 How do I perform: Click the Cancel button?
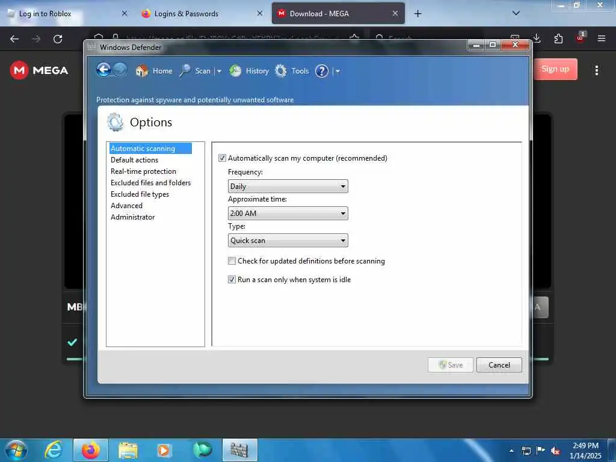[499, 365]
